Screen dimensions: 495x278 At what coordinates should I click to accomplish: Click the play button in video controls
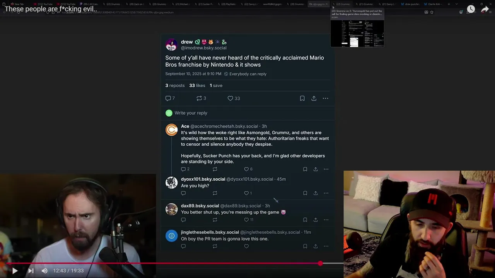pyautogui.click(x=15, y=271)
